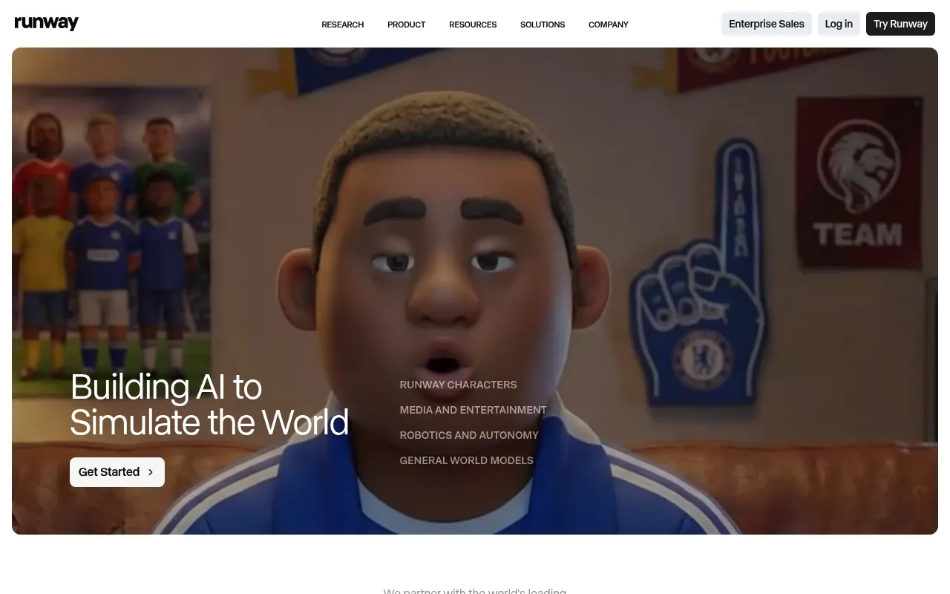Open the General World Models link

466,460
